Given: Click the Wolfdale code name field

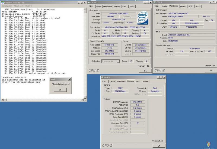Looking at the screenshot, I should click(110, 17).
